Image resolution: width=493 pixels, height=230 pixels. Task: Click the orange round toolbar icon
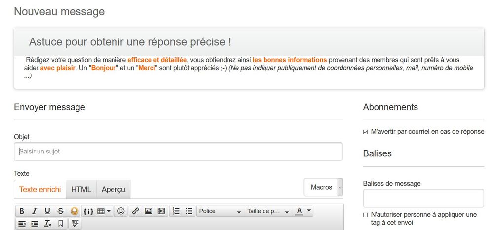coord(74,211)
